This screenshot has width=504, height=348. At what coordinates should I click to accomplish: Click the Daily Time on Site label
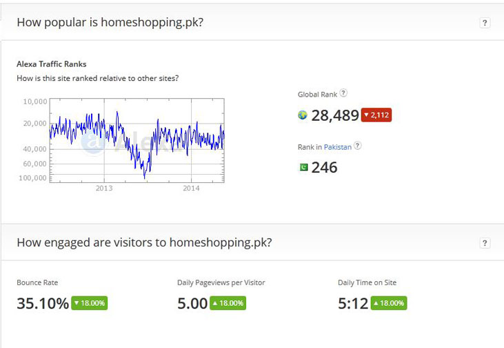click(x=367, y=282)
